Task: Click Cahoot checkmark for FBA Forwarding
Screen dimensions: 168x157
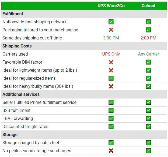Action: [148, 118]
